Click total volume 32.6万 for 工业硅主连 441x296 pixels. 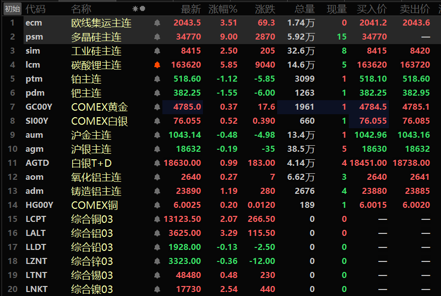pyautogui.click(x=301, y=51)
